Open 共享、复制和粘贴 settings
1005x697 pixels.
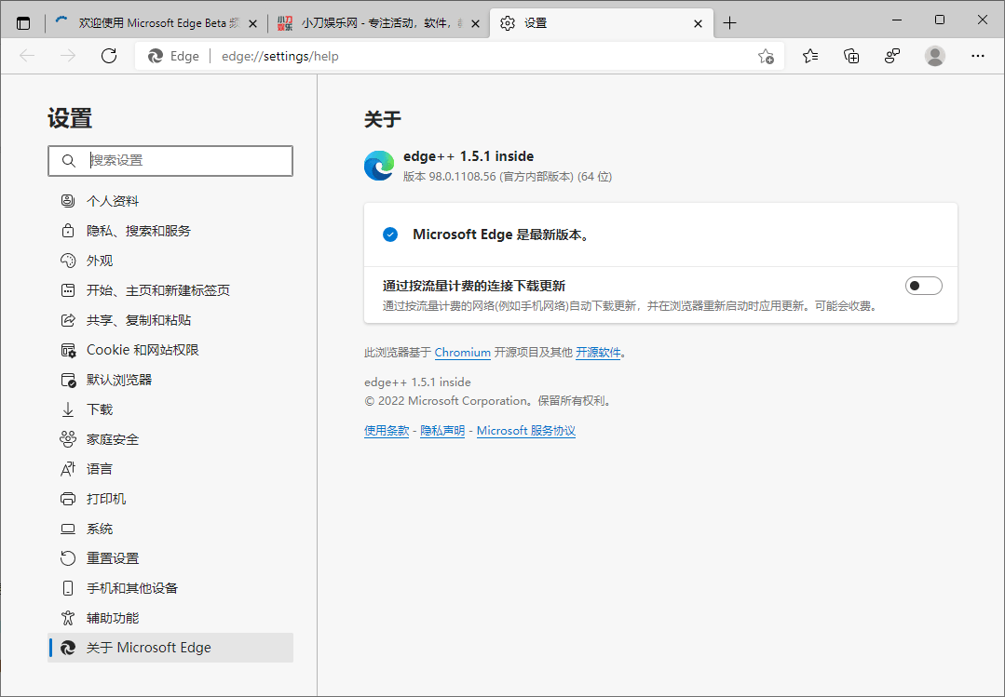pos(170,320)
